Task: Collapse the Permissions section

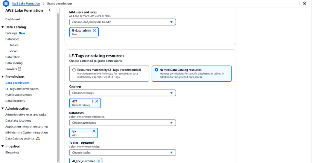Action: click(3, 77)
